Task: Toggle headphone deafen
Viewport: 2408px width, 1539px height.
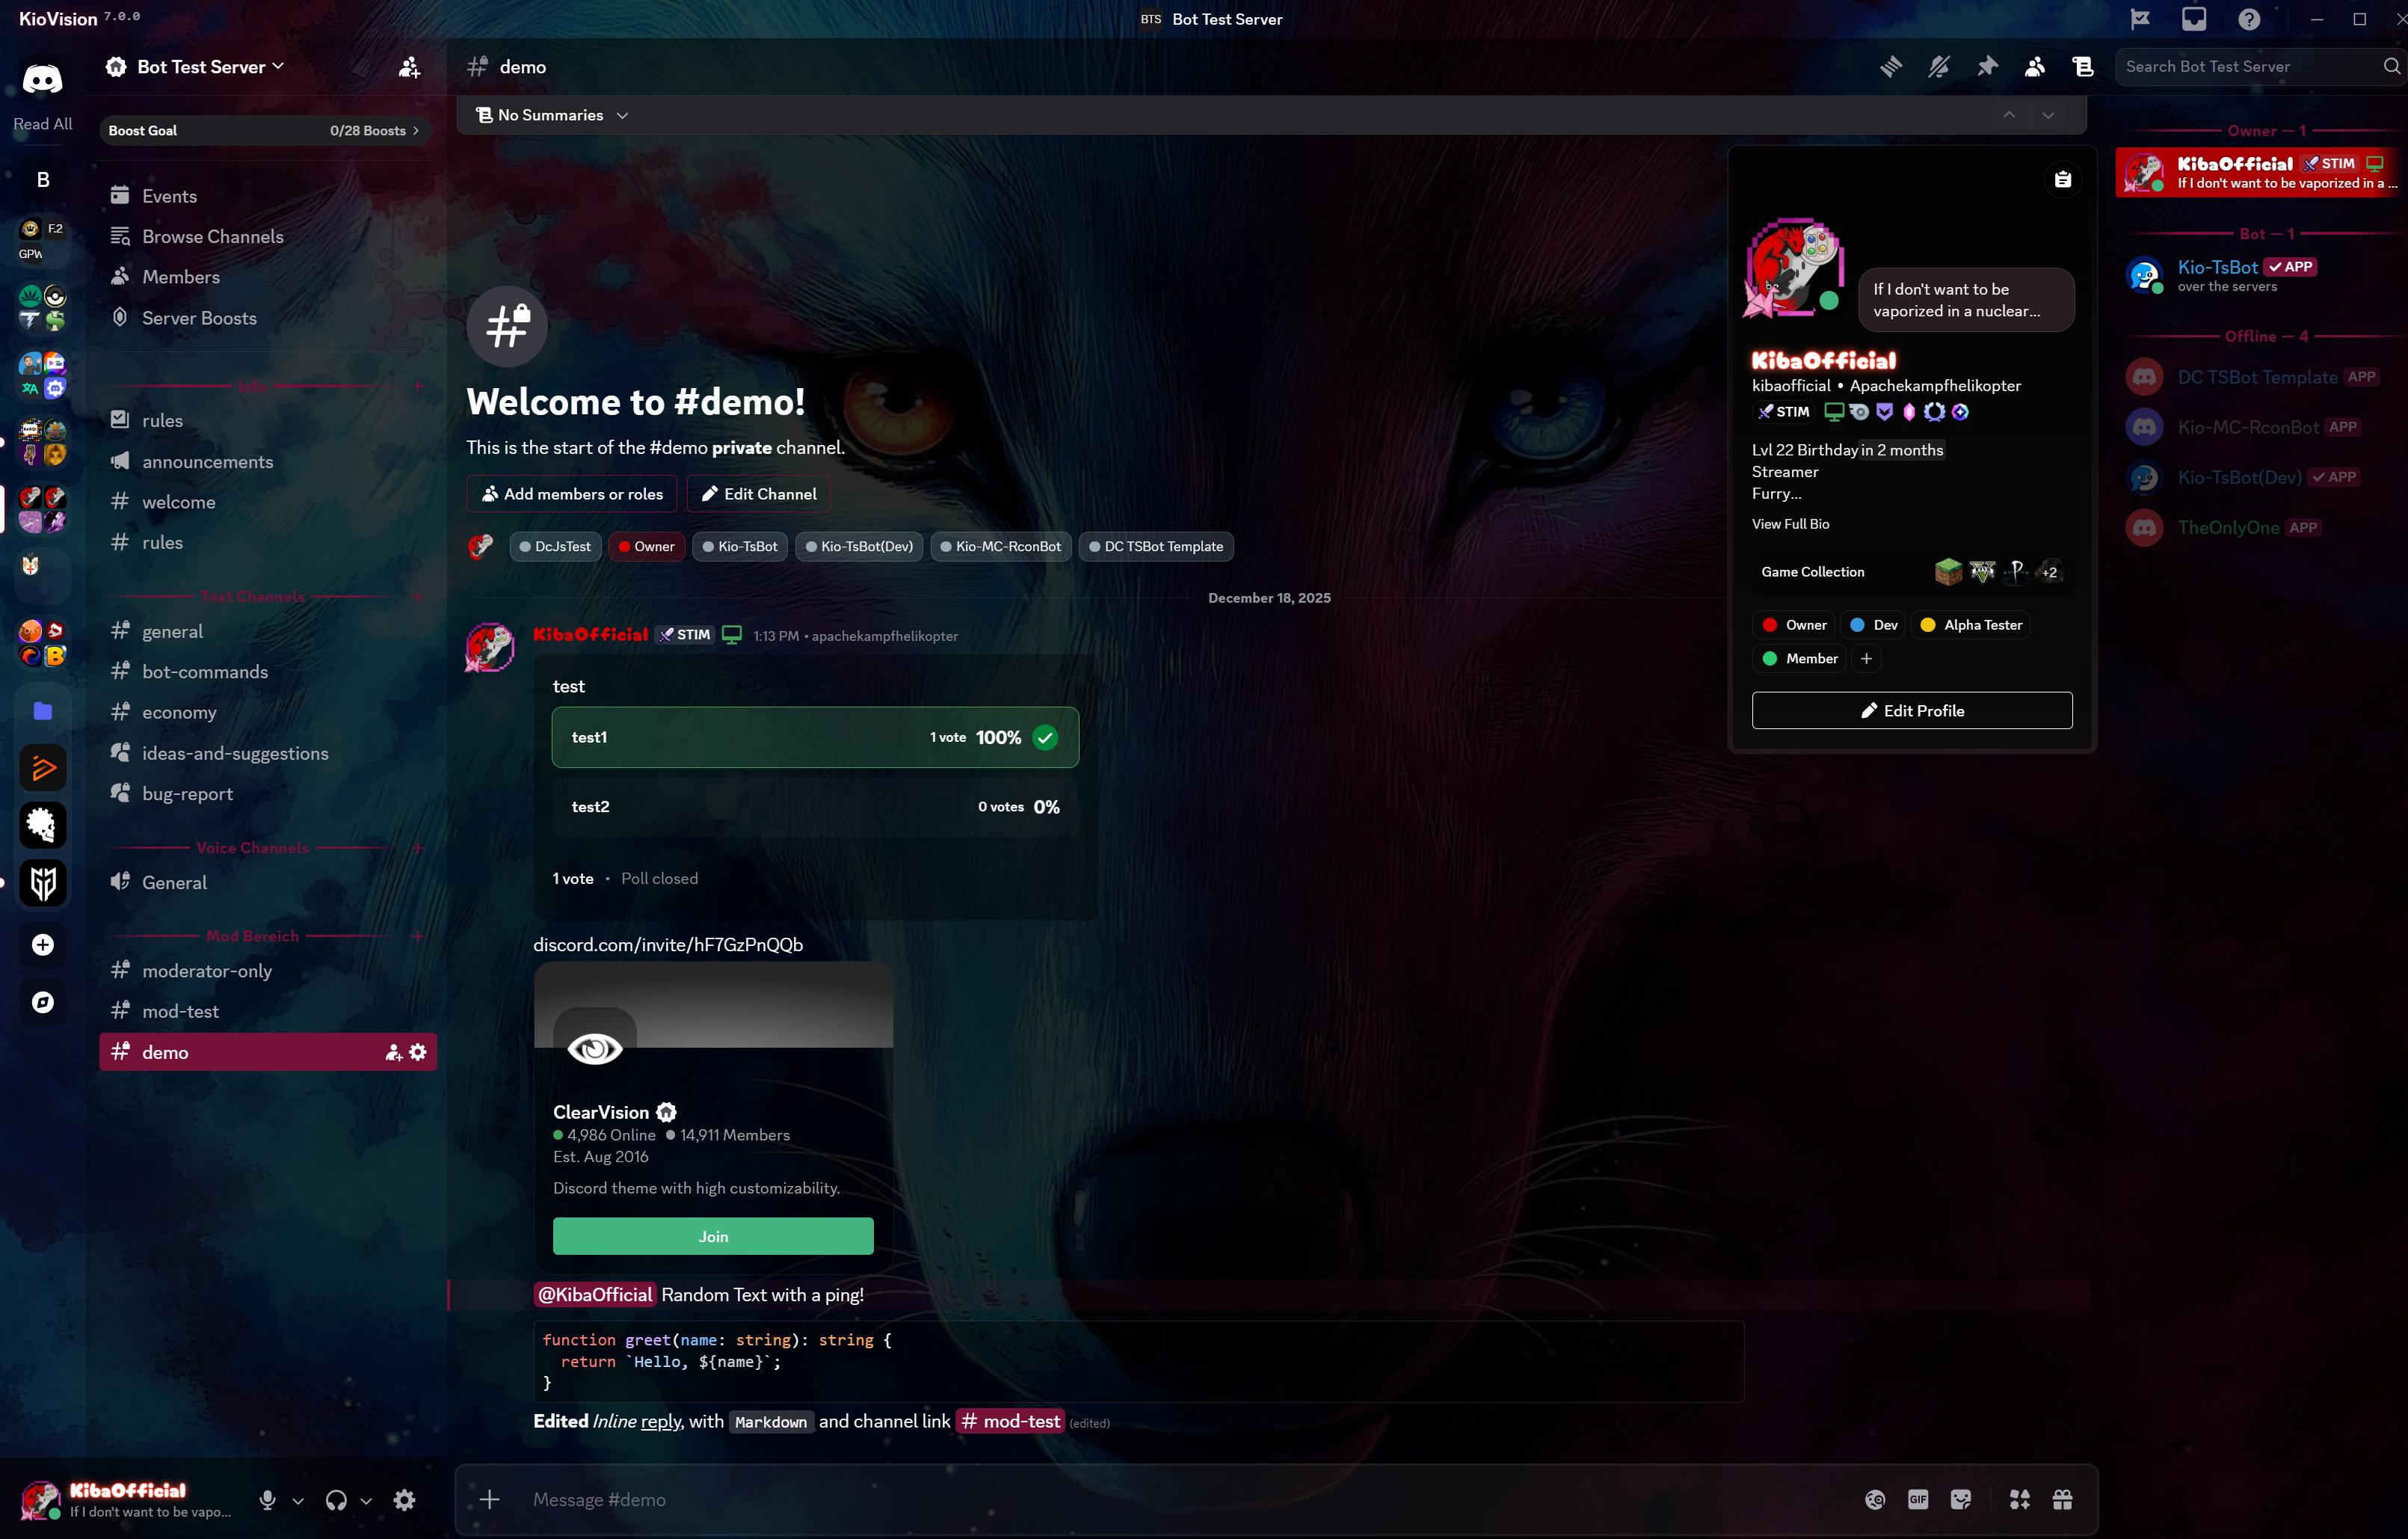Action: tap(336, 1500)
